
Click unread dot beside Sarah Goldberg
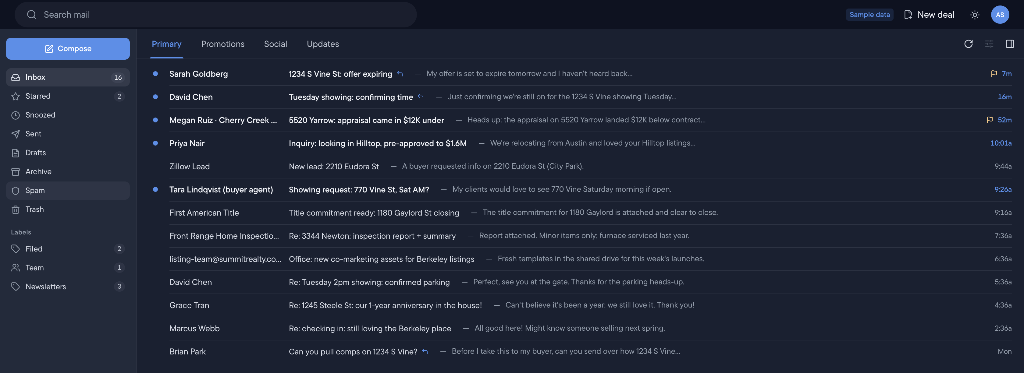[x=155, y=73]
